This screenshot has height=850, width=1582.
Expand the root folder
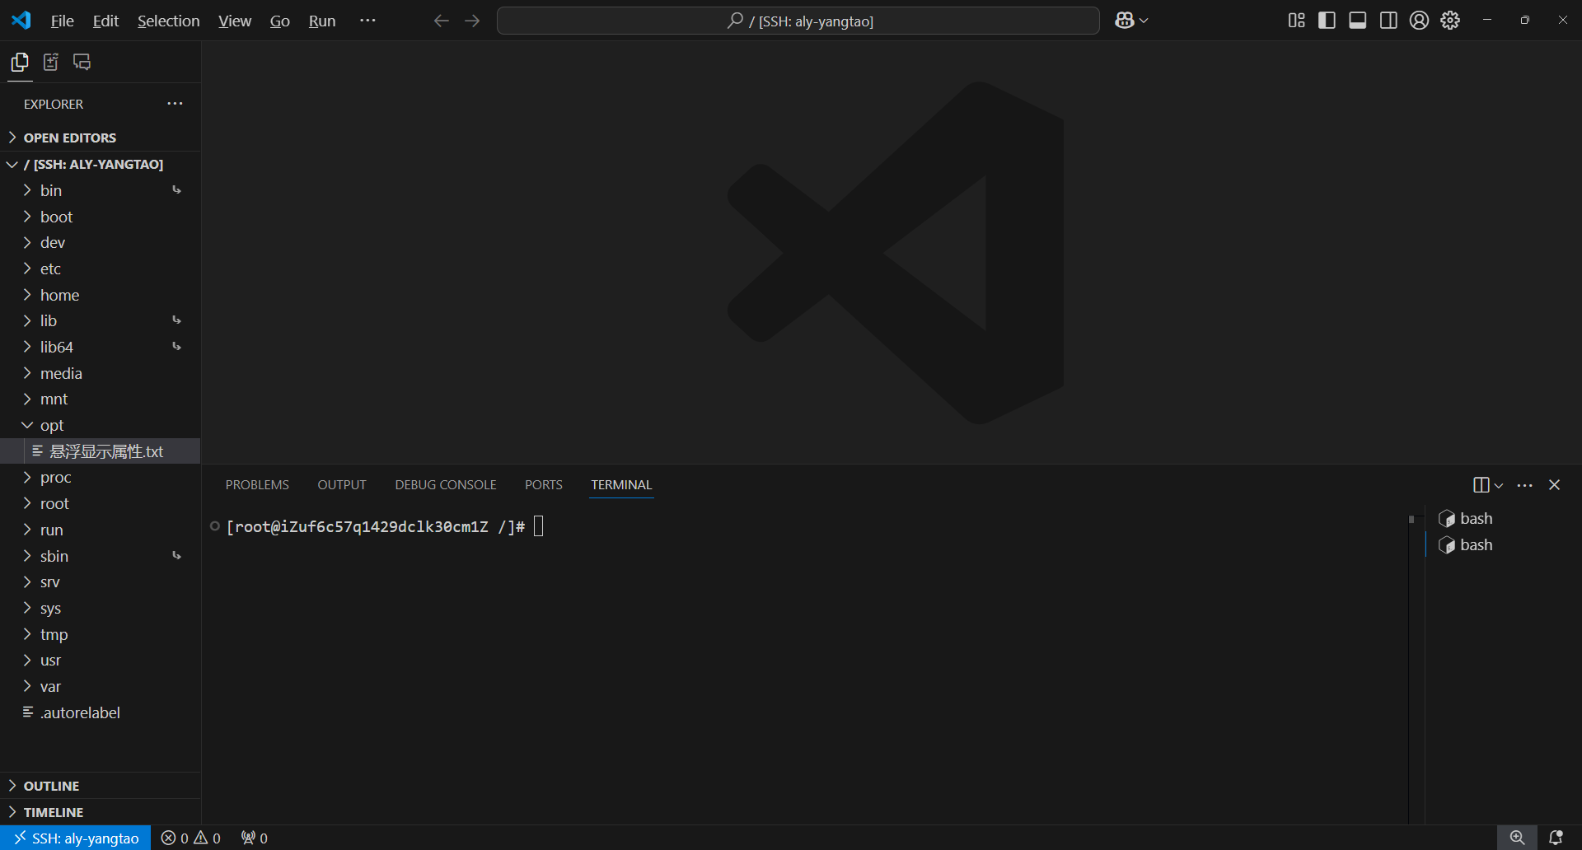click(101, 503)
